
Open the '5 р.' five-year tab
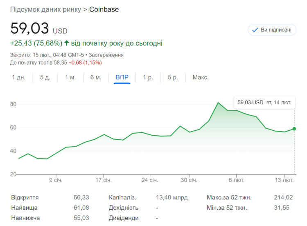(x=173, y=77)
